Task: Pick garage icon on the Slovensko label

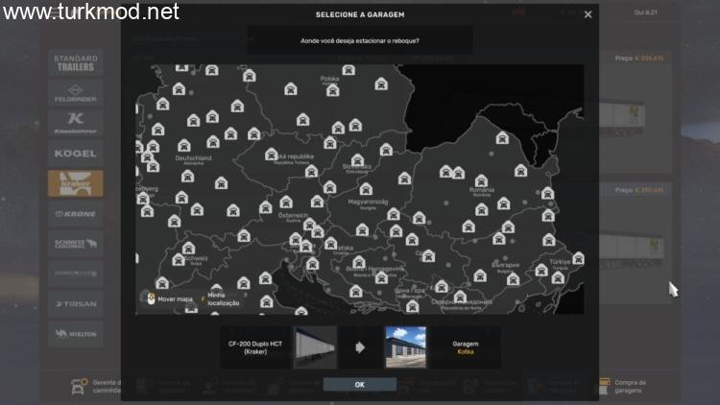Action: coord(358,160)
